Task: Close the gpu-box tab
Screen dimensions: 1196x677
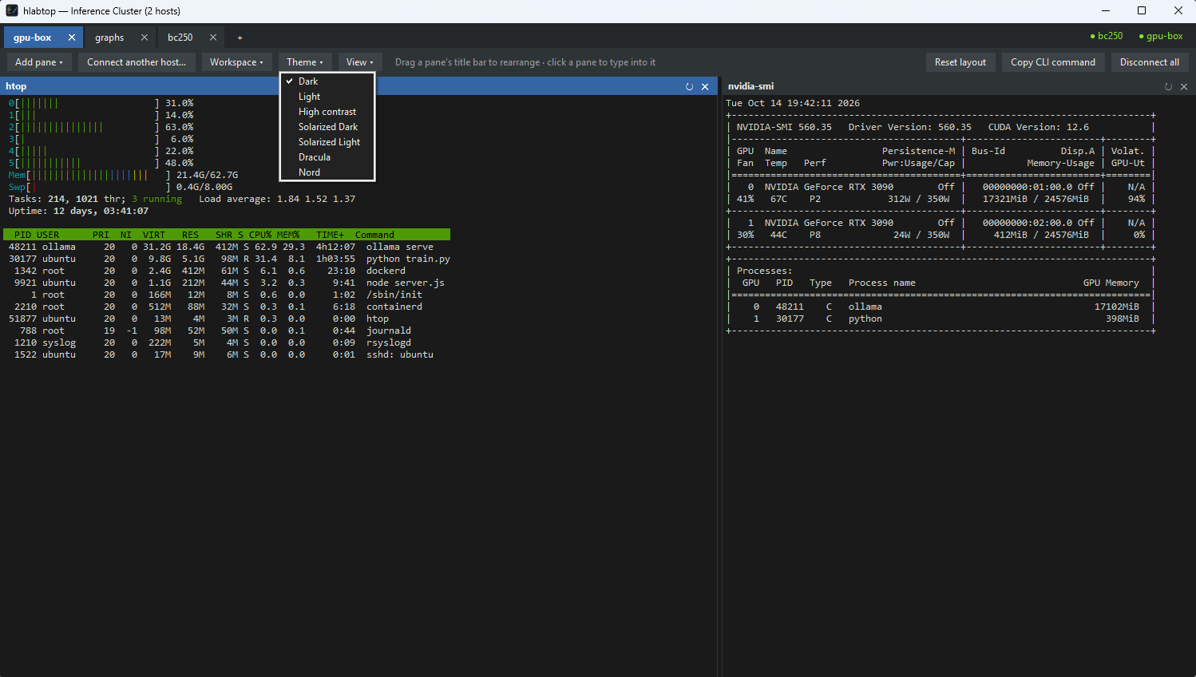Action: [72, 38]
